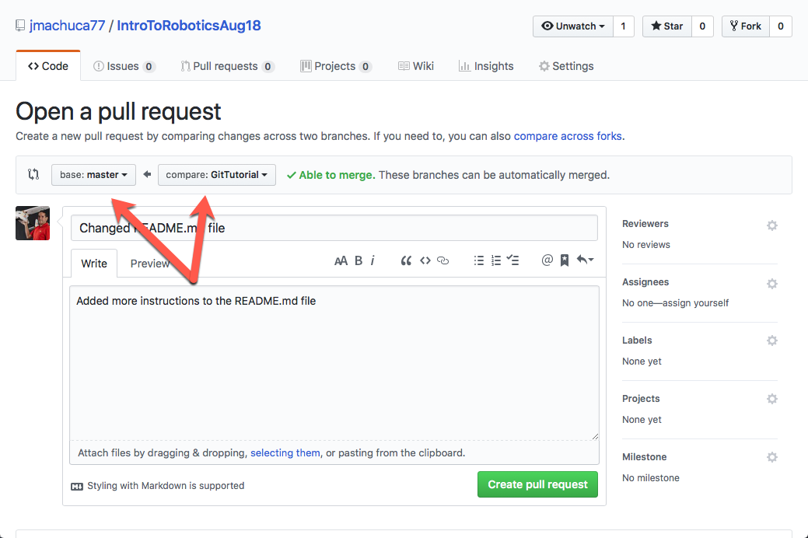Switch to the Settings tab
808x538 pixels.
(x=566, y=66)
